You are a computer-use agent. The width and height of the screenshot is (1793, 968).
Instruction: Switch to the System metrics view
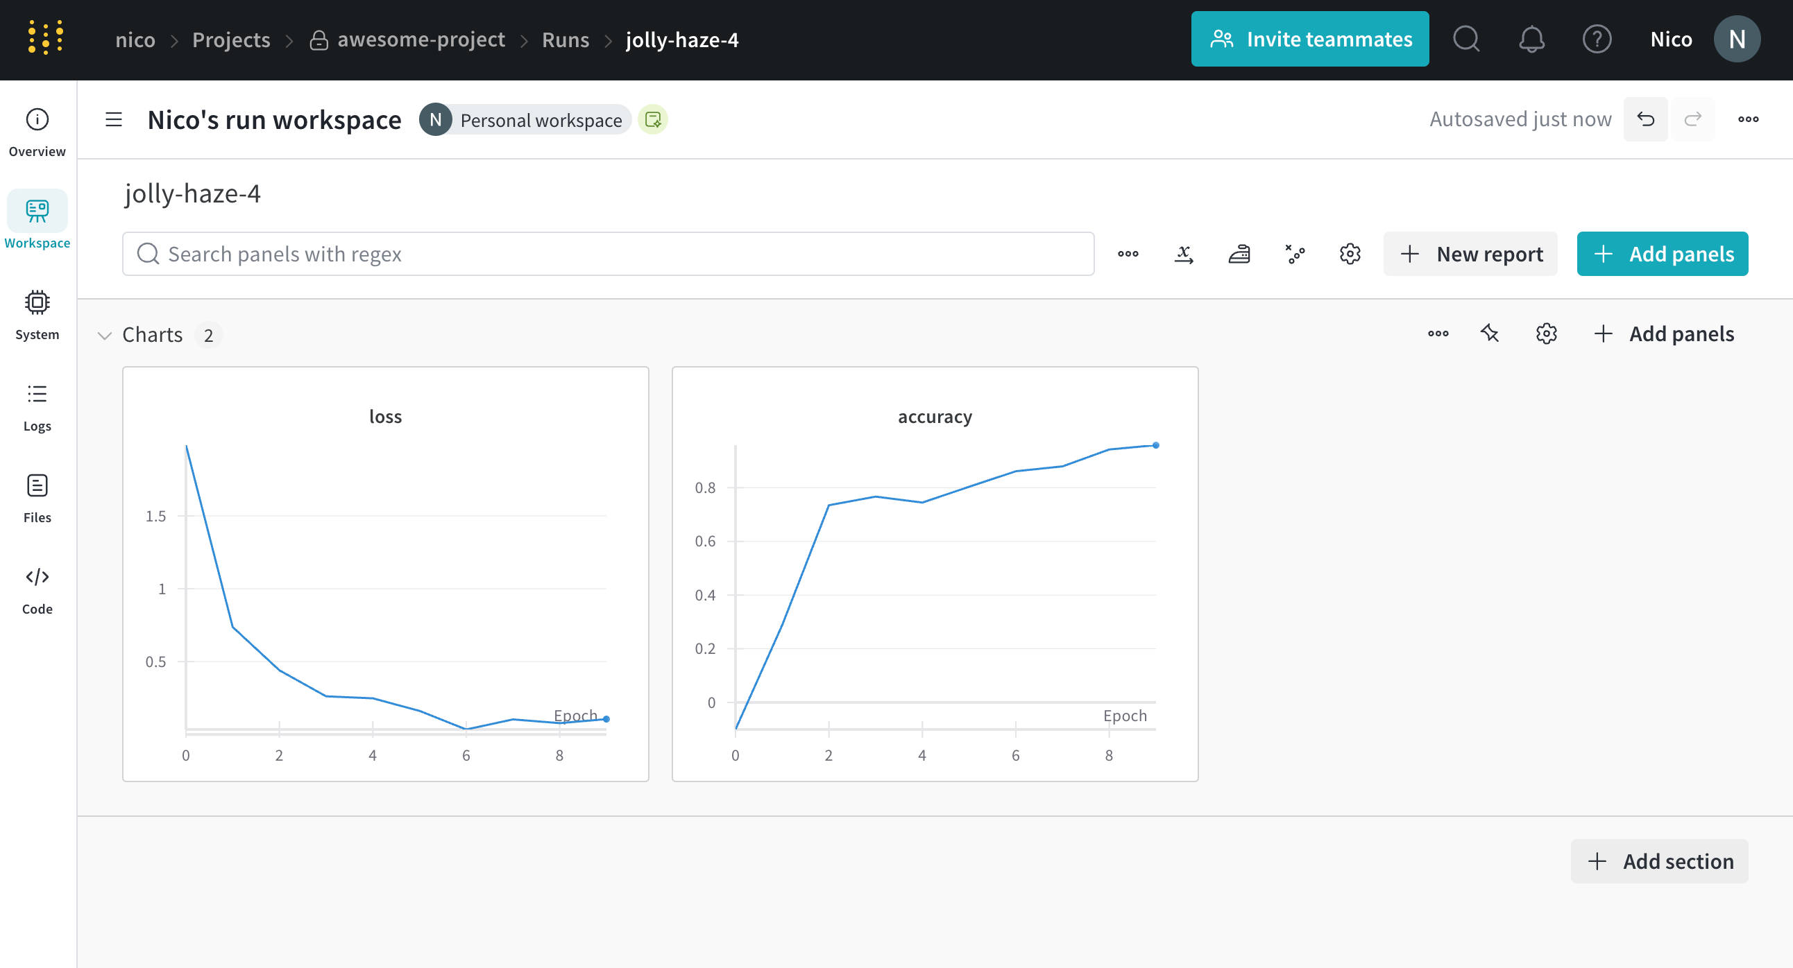(36, 313)
